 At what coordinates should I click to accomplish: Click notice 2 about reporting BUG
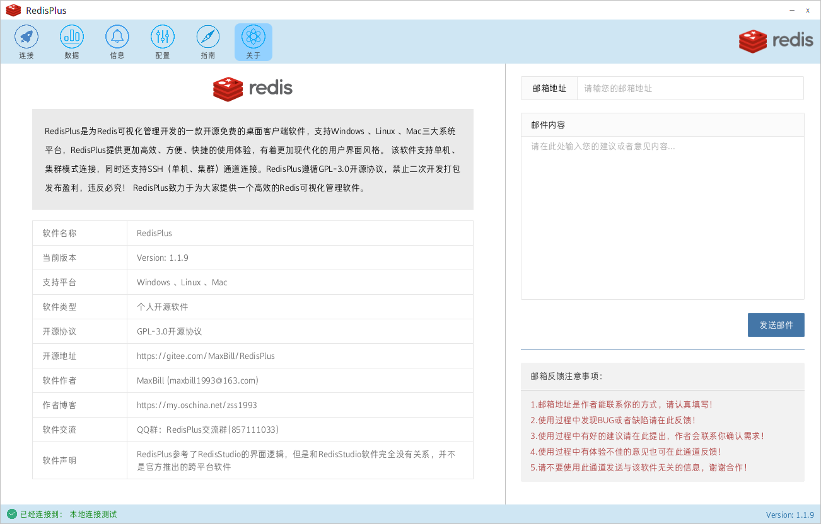tap(613, 420)
